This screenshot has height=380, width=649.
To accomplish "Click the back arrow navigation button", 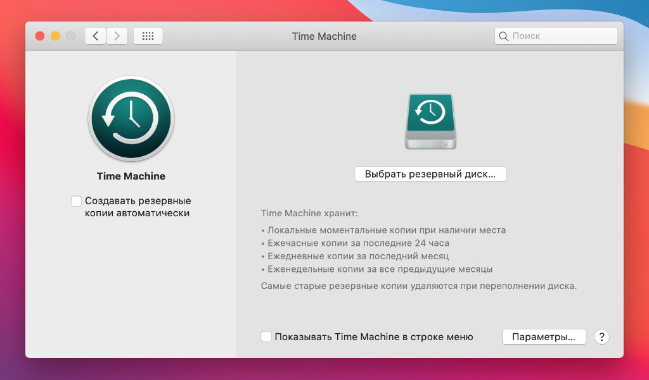I will (96, 36).
